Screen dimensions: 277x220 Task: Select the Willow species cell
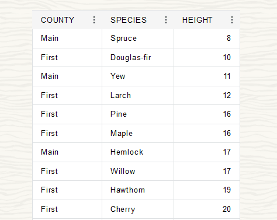click(138, 172)
